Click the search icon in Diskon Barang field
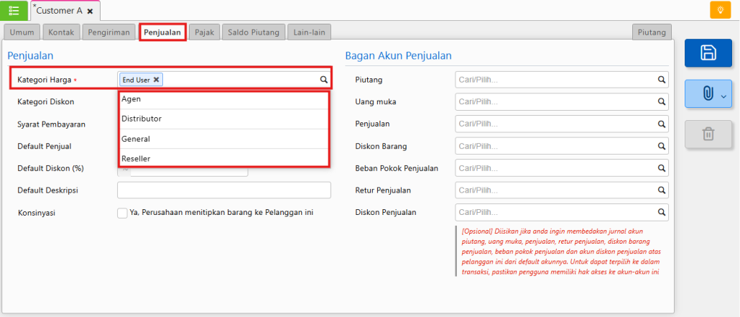The width and height of the screenshot is (740, 317). (662, 146)
